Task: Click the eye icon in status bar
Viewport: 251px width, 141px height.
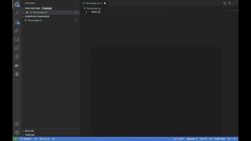Action: click(36, 139)
